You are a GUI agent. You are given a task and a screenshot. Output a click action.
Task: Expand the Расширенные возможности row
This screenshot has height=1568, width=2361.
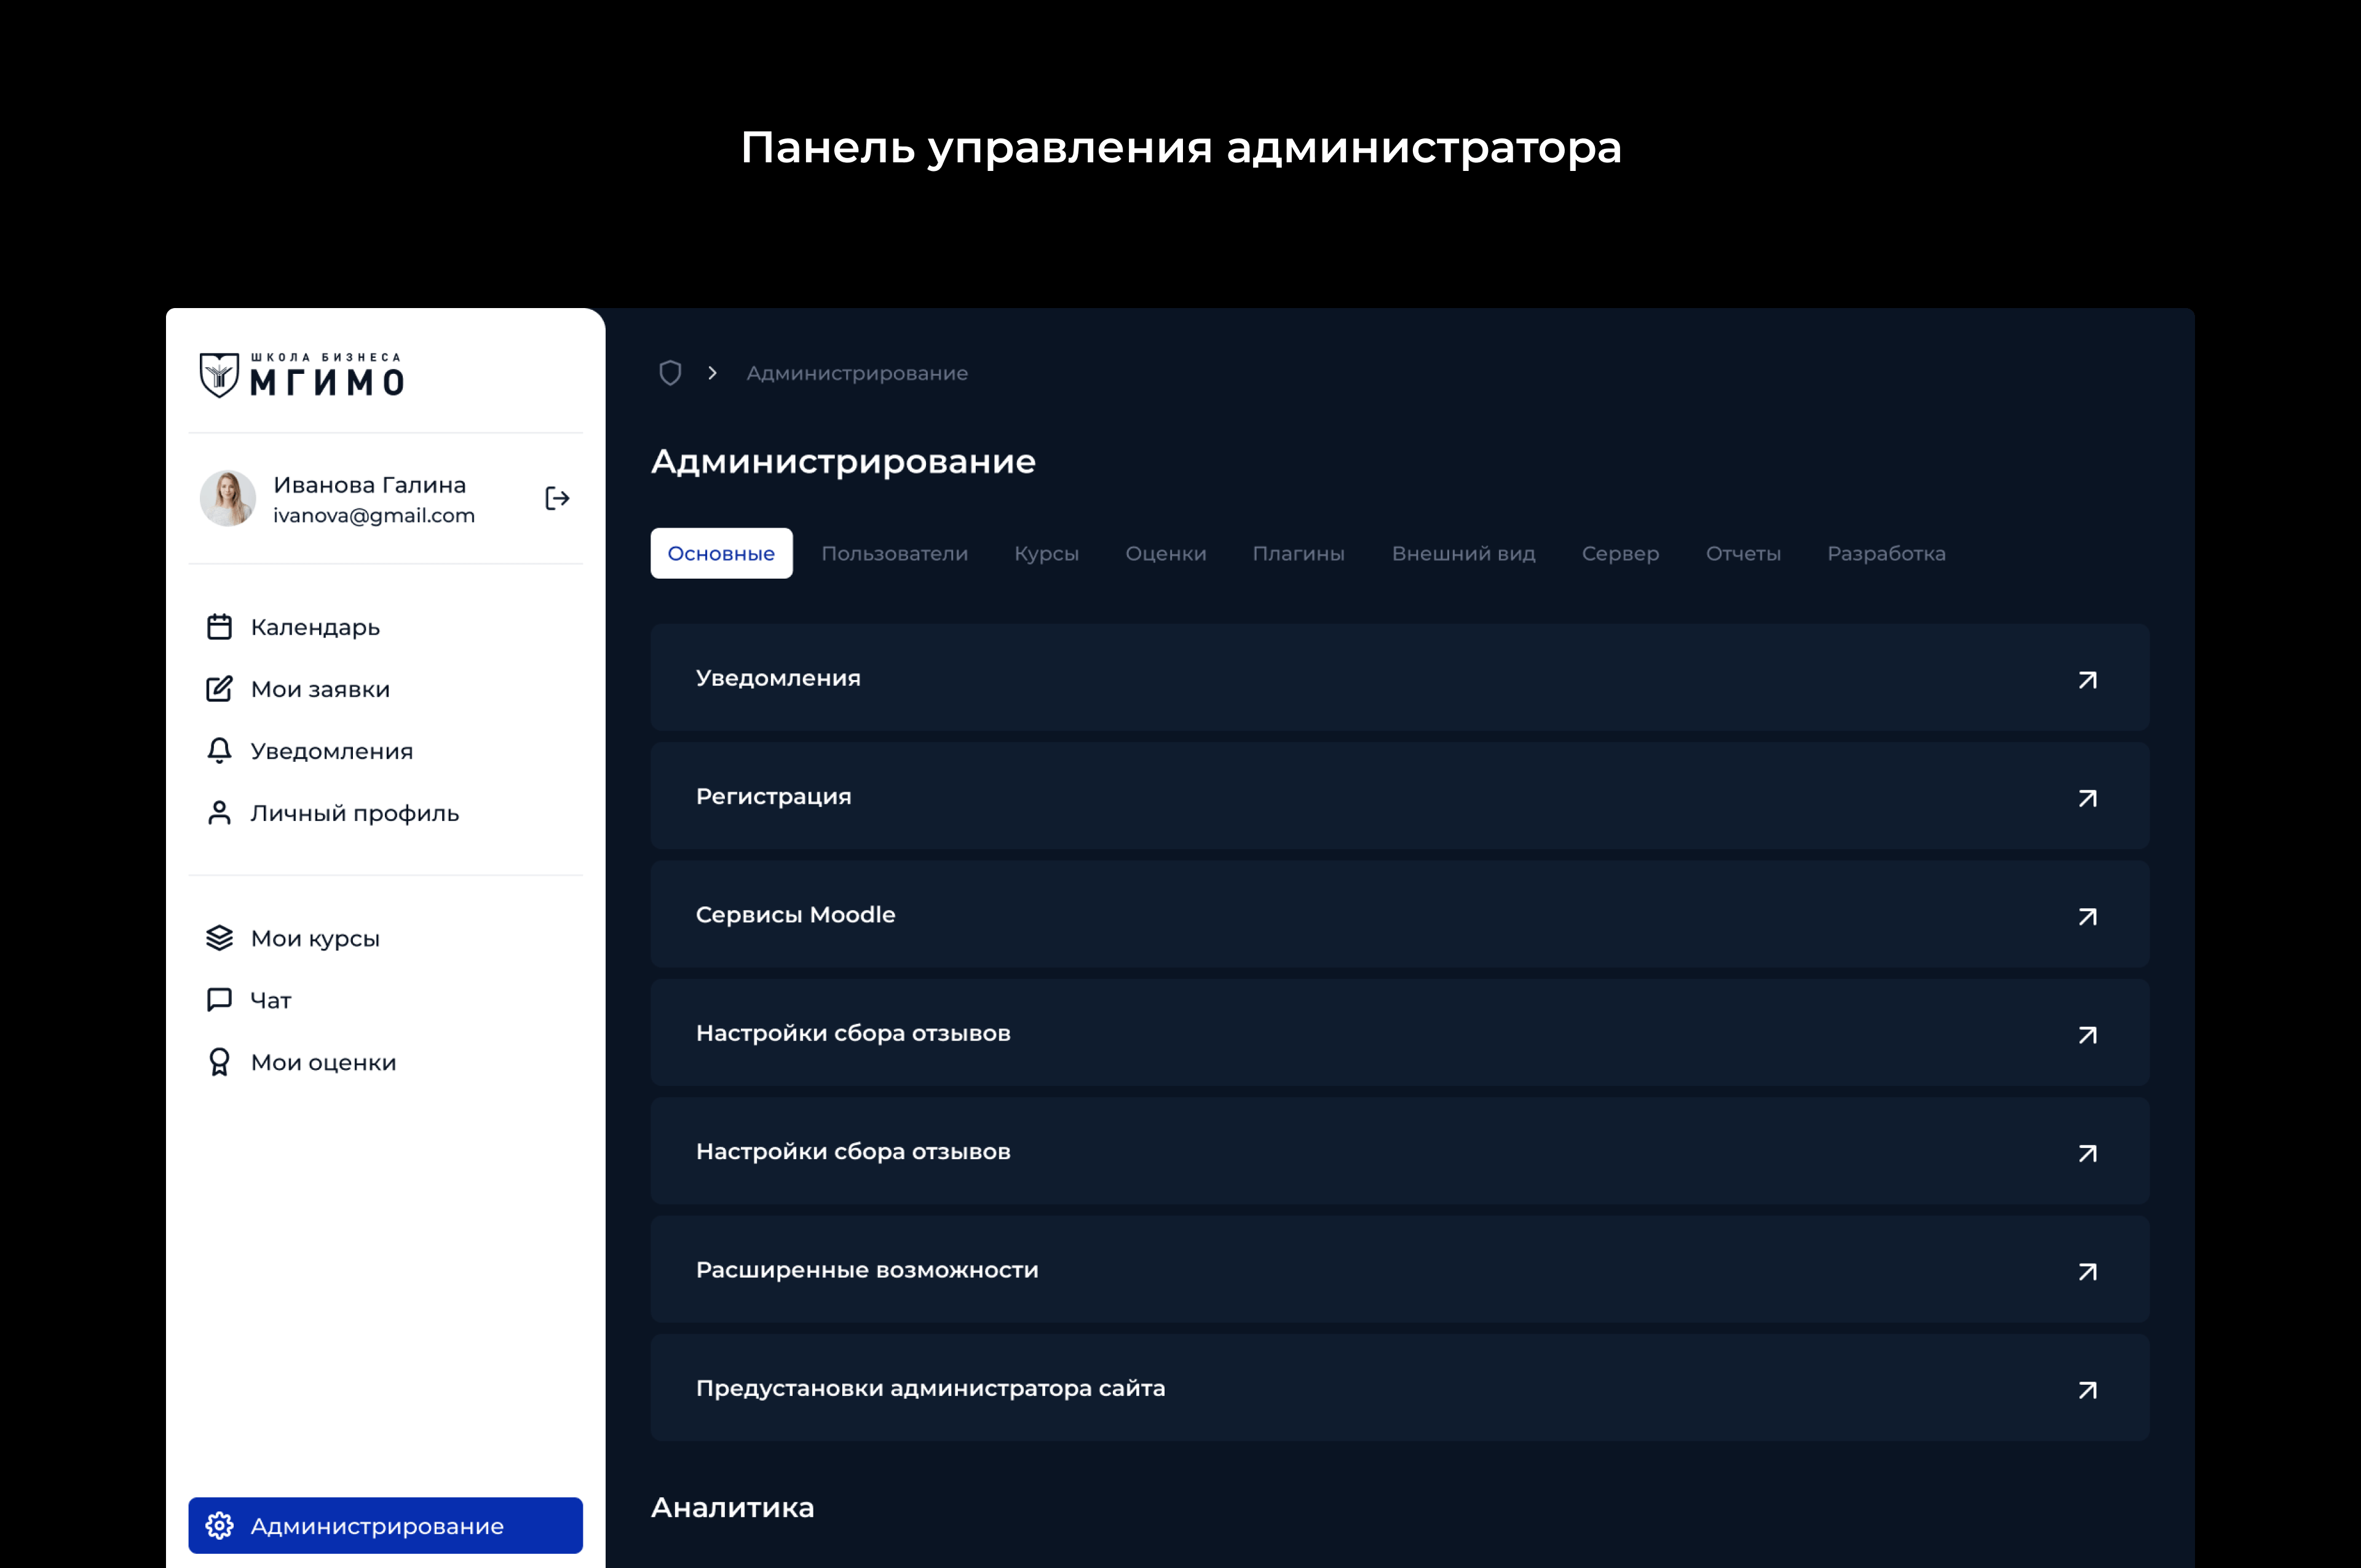2087,1271
